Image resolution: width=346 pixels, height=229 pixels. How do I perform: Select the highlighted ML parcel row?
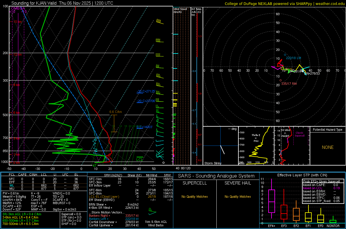44,185
